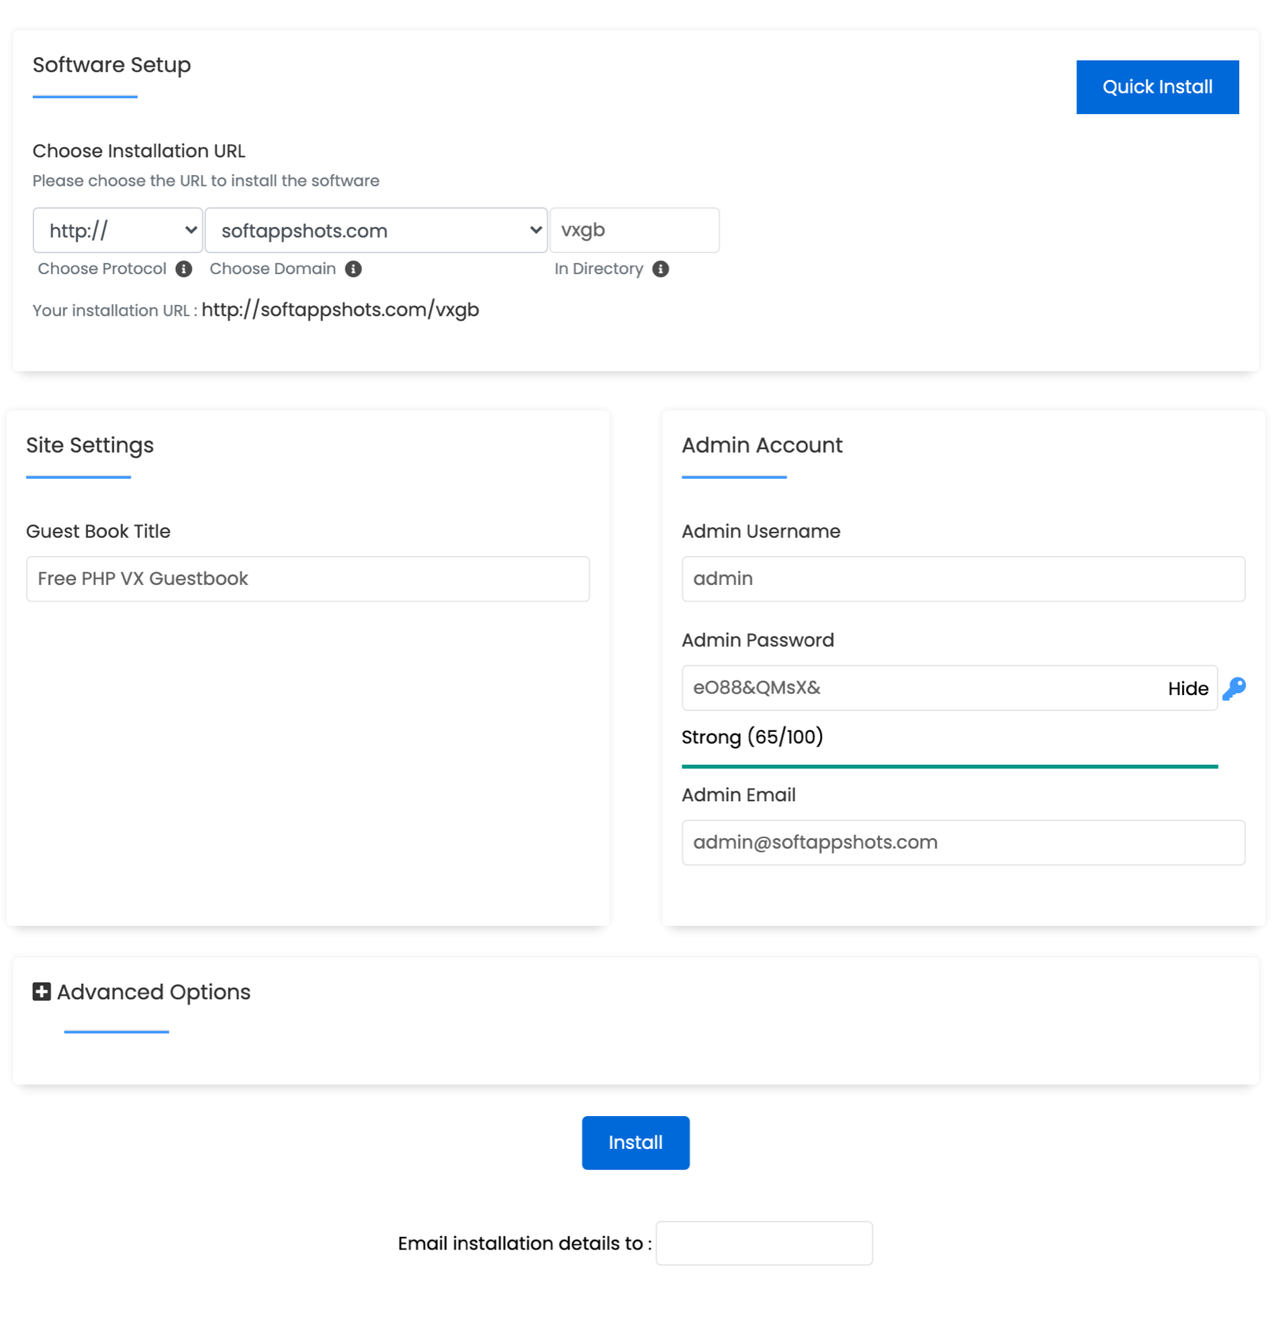Click the plus icon next to Advanced Options

[x=42, y=992]
